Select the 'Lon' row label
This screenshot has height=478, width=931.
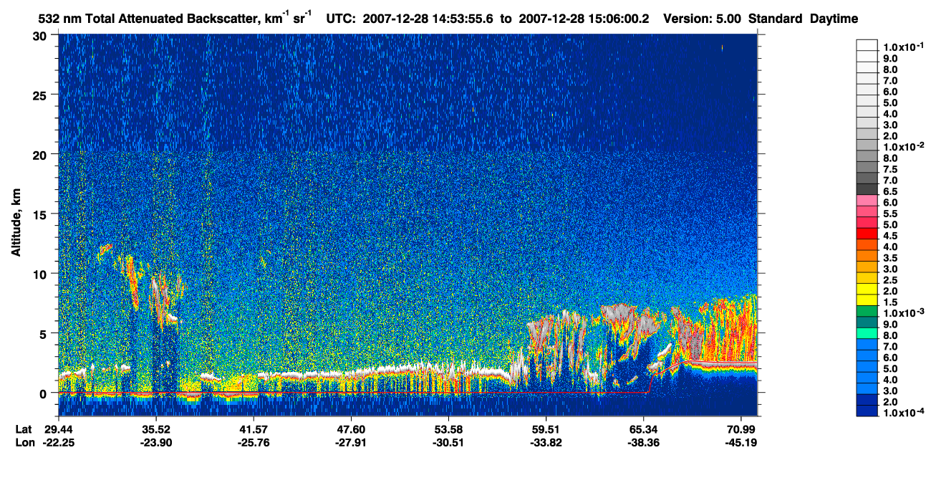pyautogui.click(x=25, y=442)
